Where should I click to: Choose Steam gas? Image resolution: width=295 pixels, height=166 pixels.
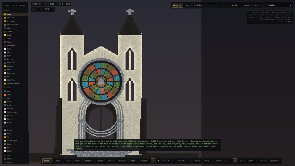[x=15, y=130]
